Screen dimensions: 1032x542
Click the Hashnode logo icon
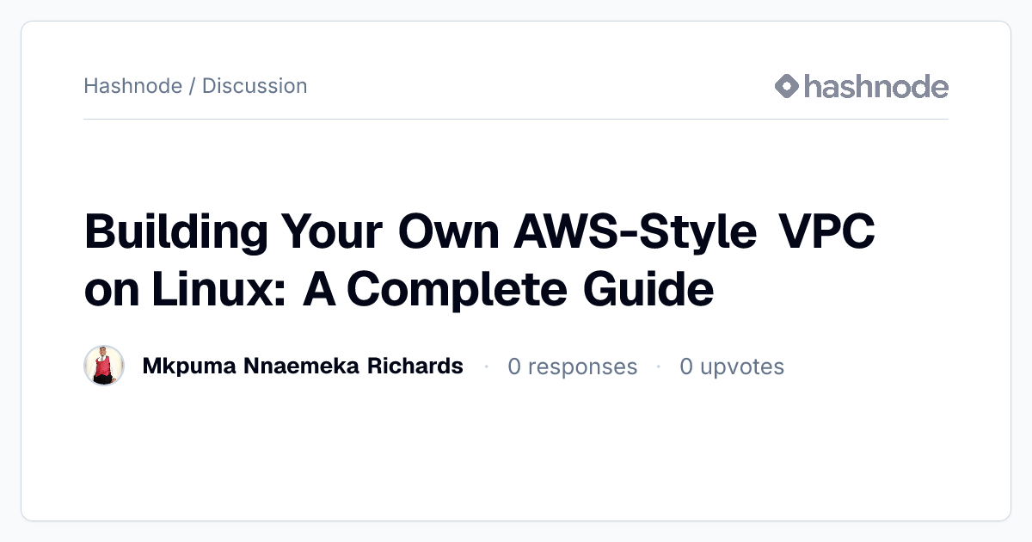(787, 86)
